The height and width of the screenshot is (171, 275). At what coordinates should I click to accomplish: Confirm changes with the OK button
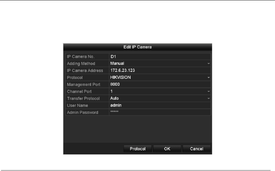click(x=167, y=149)
